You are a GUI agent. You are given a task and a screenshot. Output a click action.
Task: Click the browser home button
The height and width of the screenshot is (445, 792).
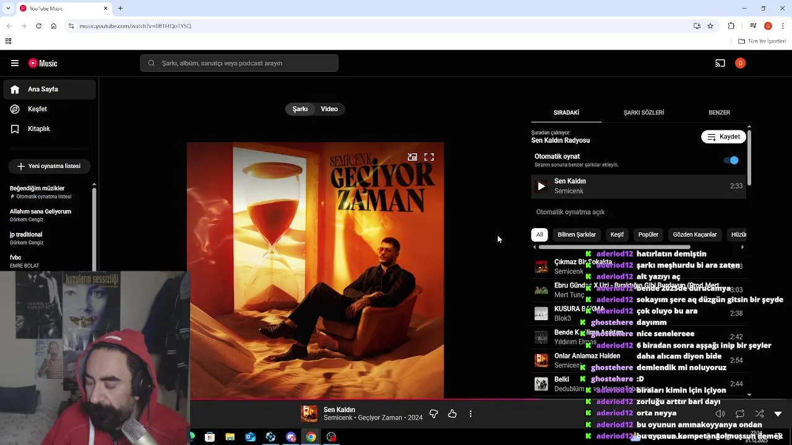pyautogui.click(x=53, y=26)
